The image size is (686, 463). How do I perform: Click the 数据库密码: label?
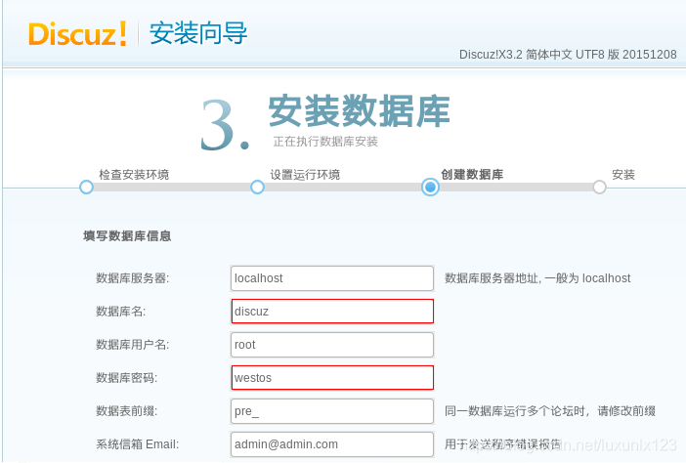click(126, 378)
